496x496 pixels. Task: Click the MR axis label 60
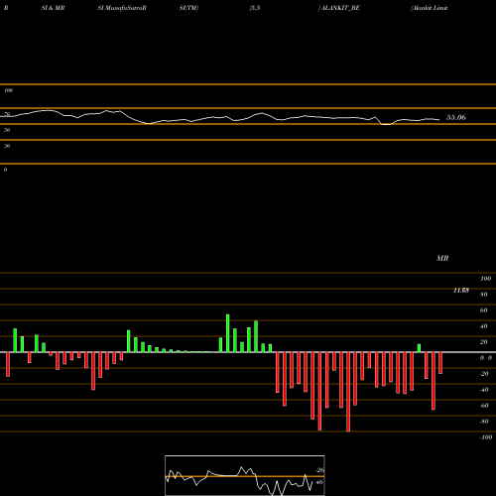pos(483,310)
